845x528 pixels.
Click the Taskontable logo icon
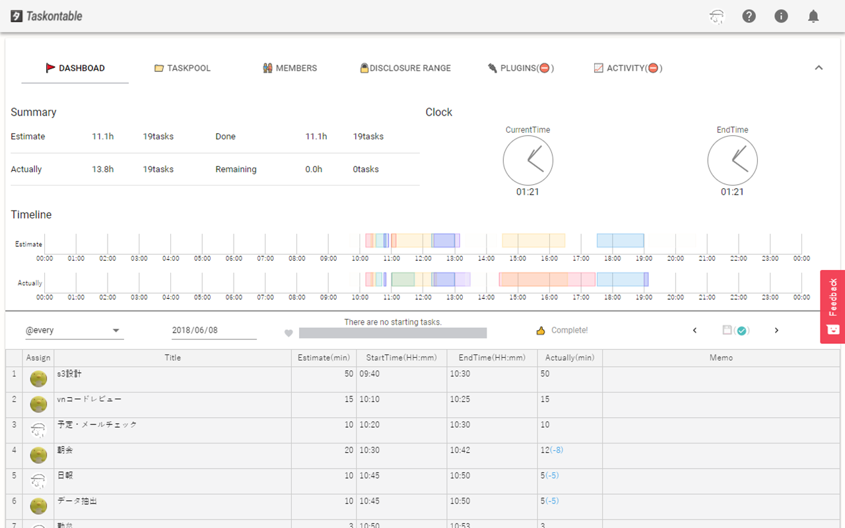click(16, 16)
